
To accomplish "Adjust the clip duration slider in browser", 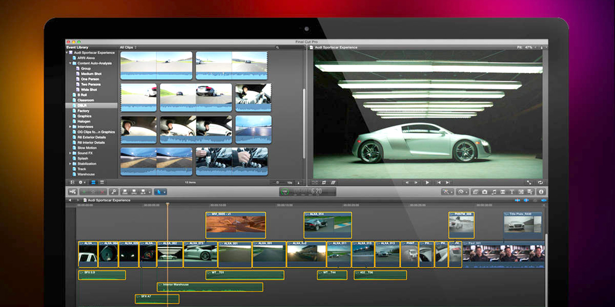I will [x=277, y=182].
